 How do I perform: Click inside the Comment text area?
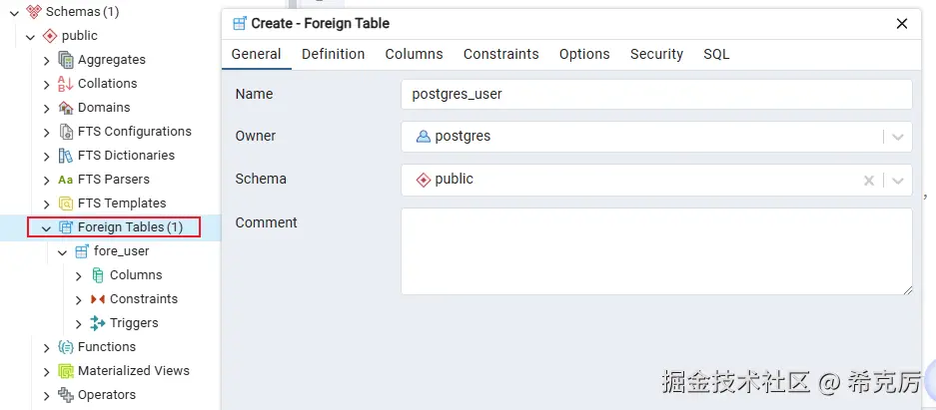(x=656, y=250)
